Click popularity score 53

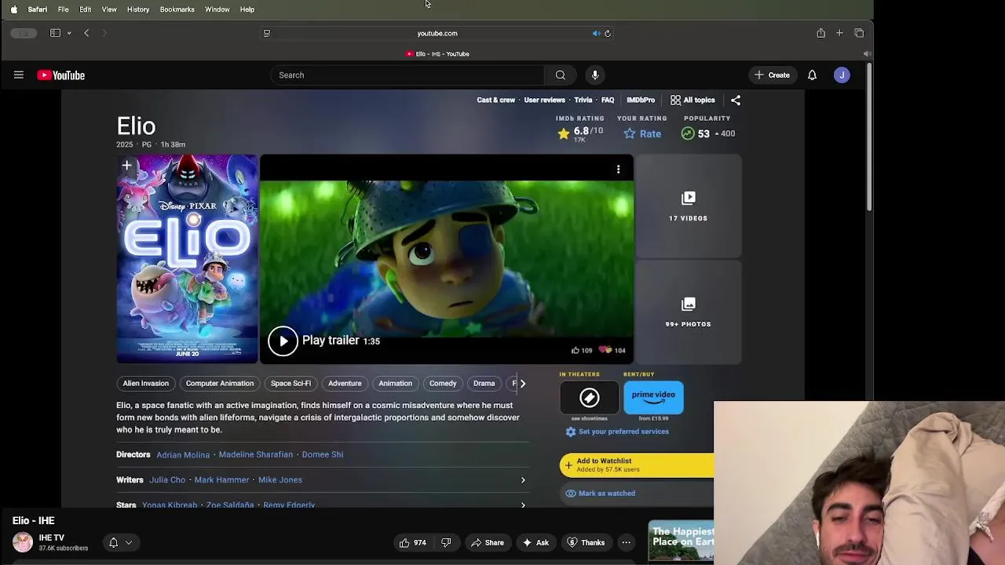(703, 134)
